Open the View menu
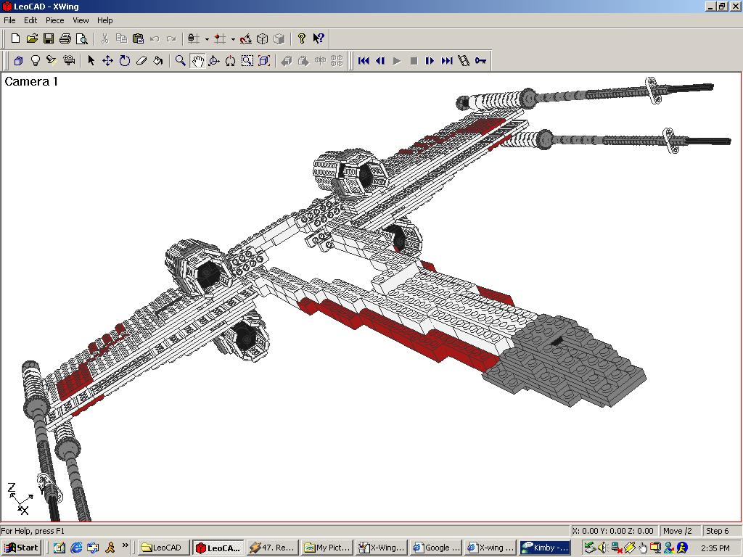Screen dimensions: 743x557 [81, 20]
